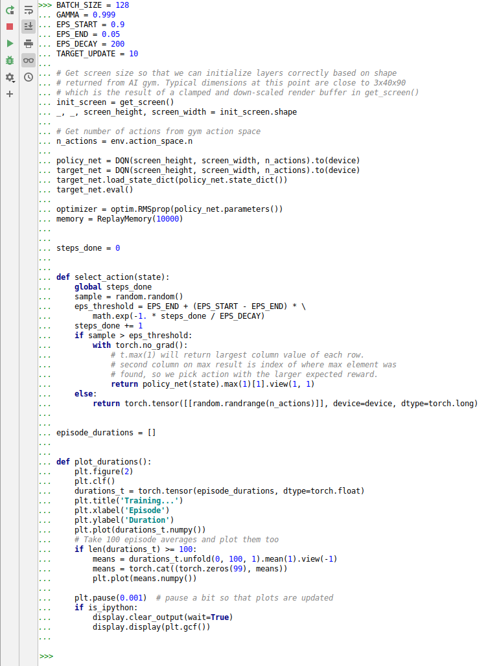The image size is (499, 666).
Task: Click the 'EPS_START = 0.9' line
Action: (x=91, y=25)
